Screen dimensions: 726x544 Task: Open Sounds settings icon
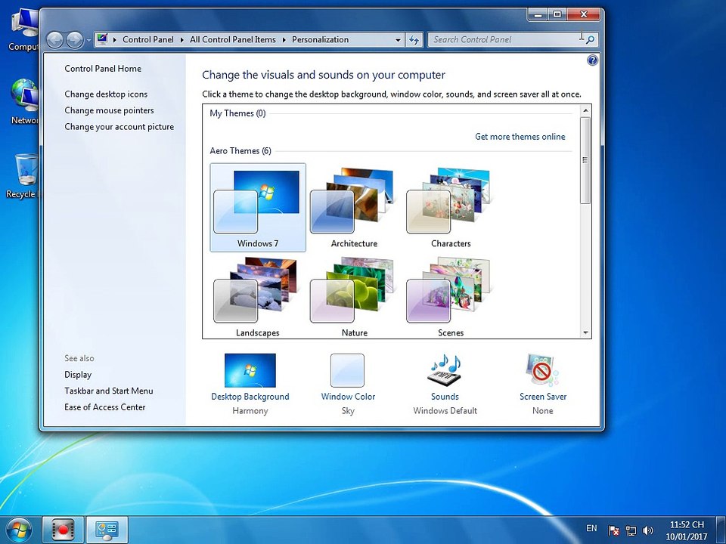[x=445, y=370]
